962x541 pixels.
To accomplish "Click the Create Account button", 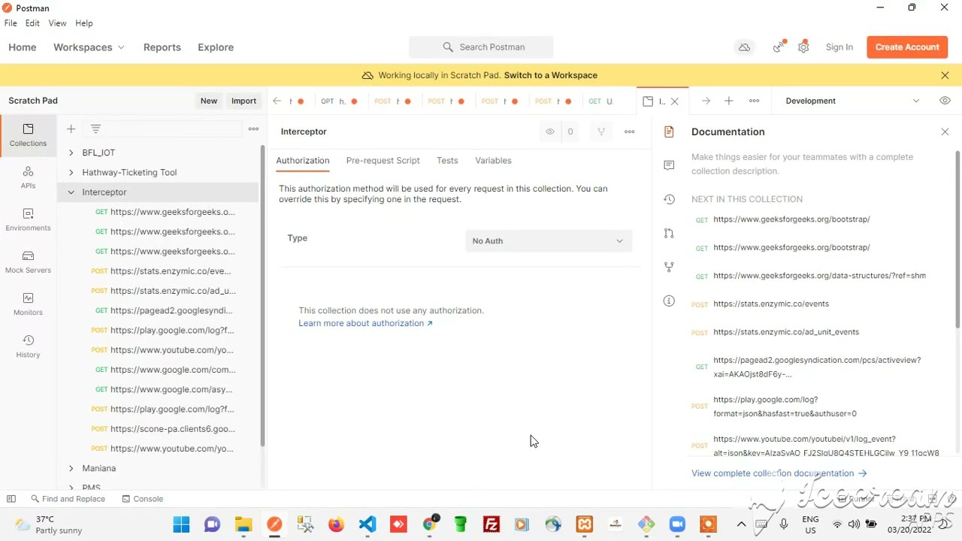I will pyautogui.click(x=907, y=47).
